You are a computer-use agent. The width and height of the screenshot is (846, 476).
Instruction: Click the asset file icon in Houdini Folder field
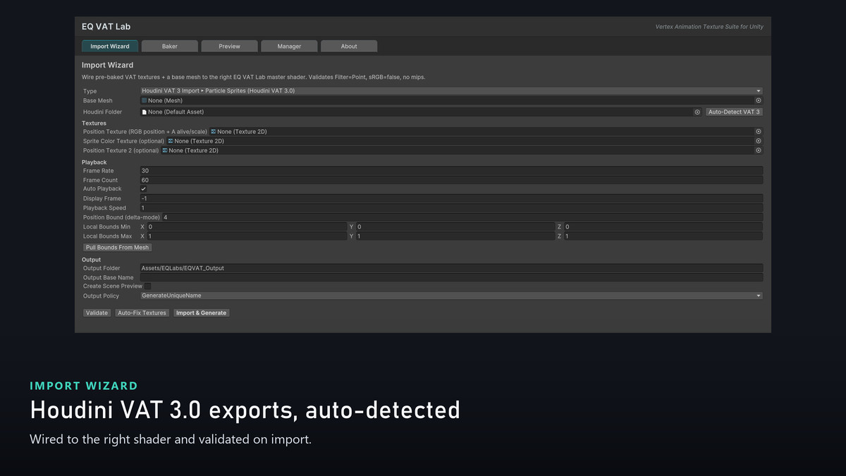click(x=145, y=112)
